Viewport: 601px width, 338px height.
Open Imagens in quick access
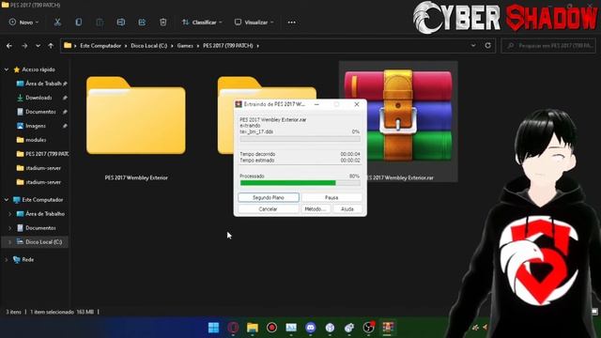coord(36,126)
